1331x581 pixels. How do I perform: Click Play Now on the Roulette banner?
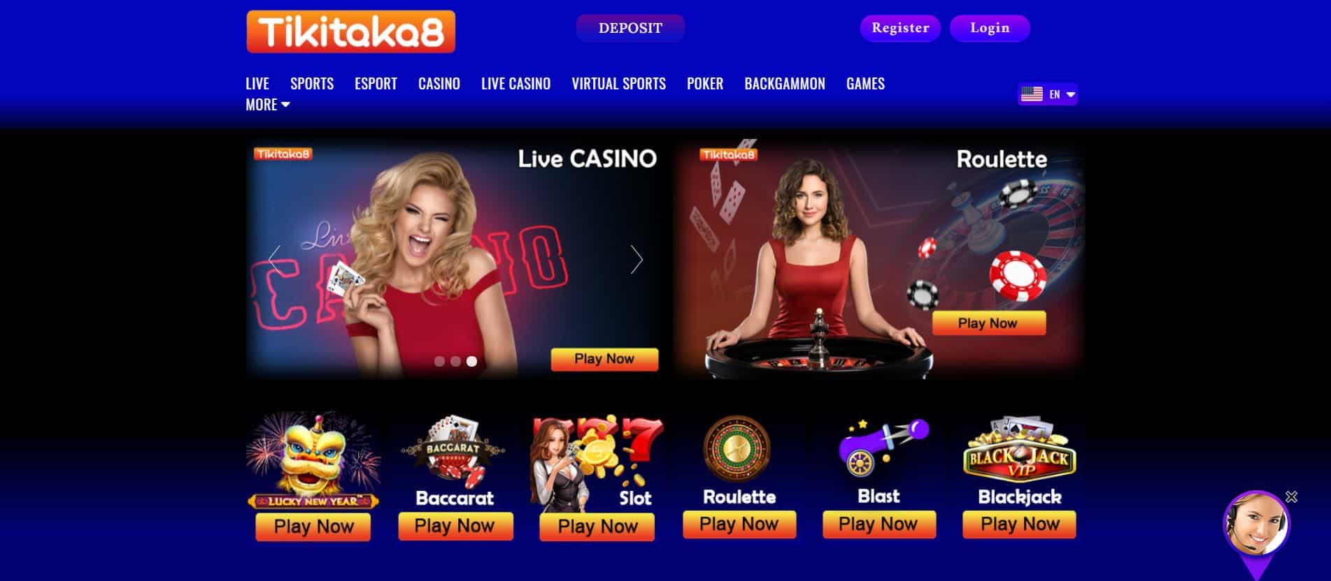[x=988, y=323]
